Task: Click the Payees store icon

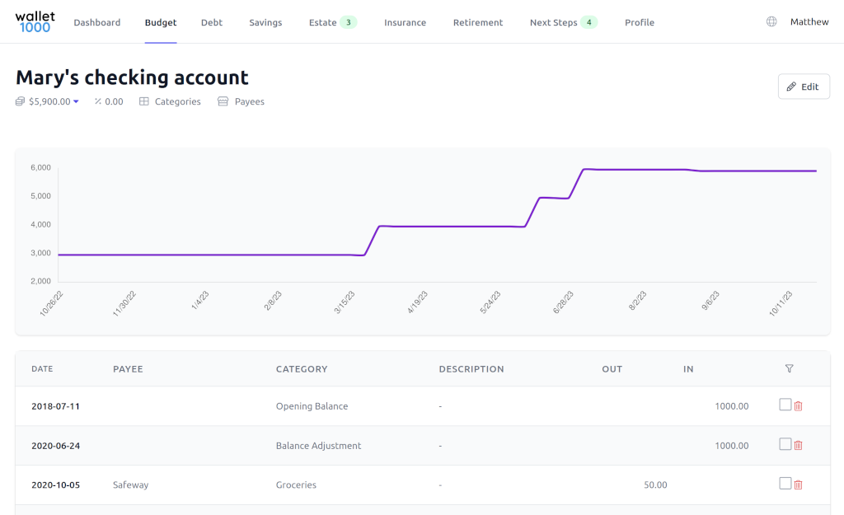Action: (x=223, y=101)
